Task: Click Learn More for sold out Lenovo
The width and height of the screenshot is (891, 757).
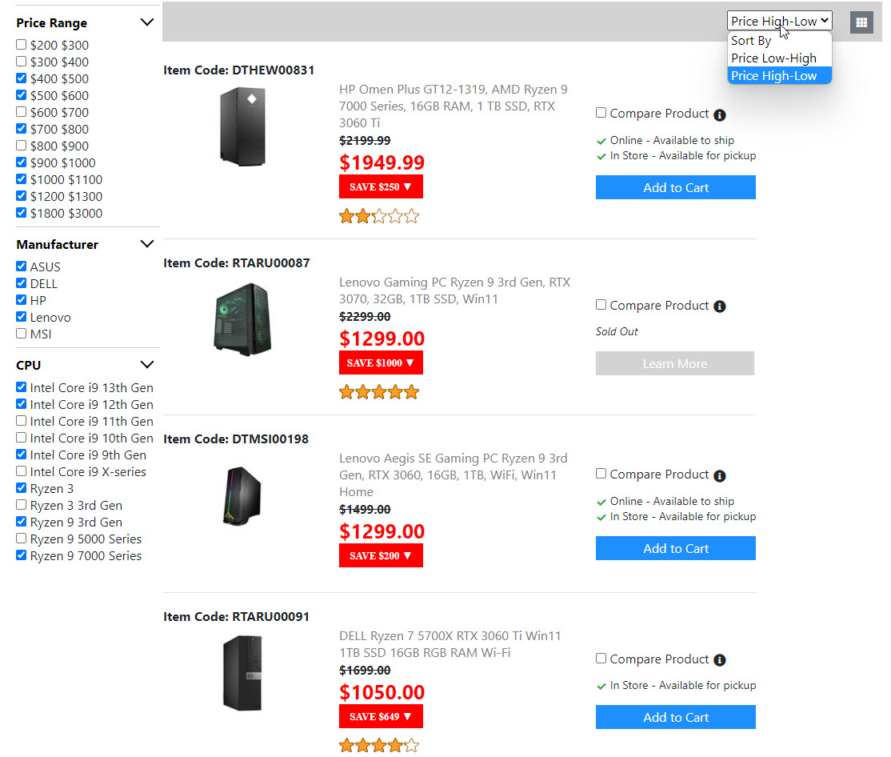Action: pos(675,363)
